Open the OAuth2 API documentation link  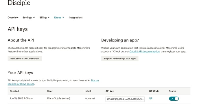click(144, 51)
